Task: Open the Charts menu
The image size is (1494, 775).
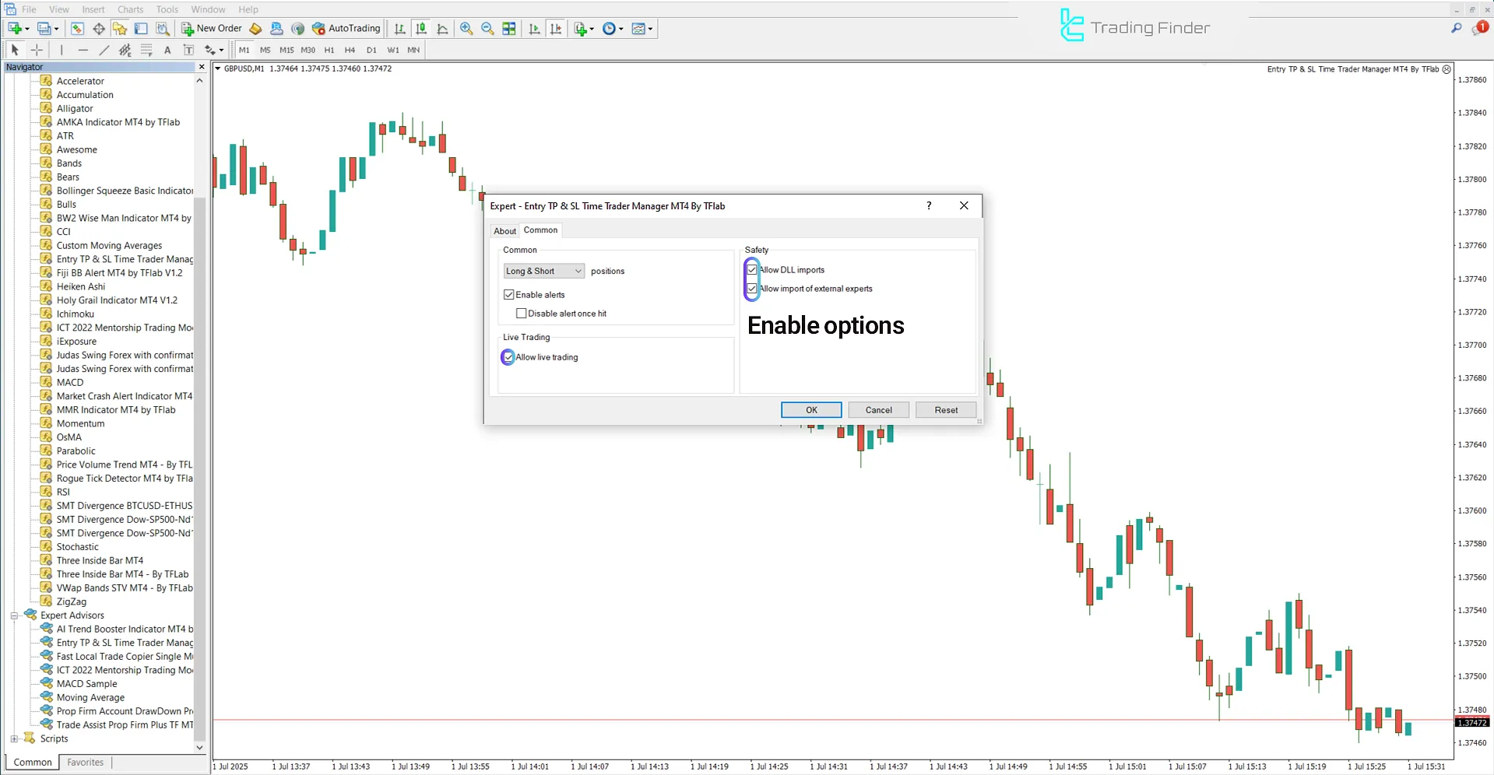Action: pos(129,9)
